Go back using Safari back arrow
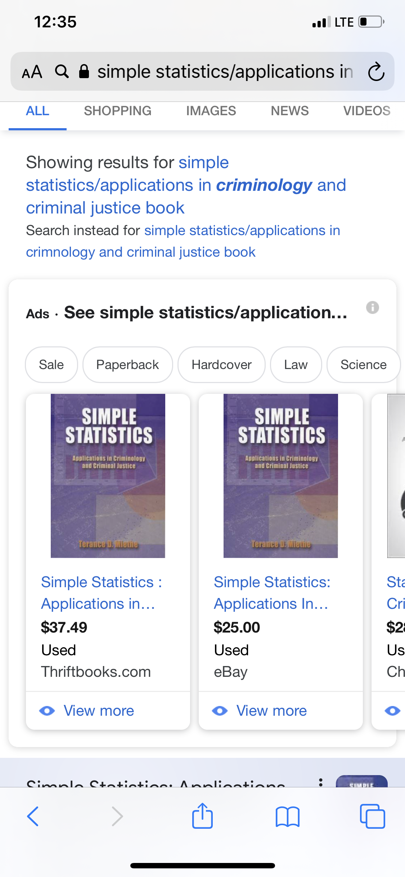 pyautogui.click(x=33, y=816)
